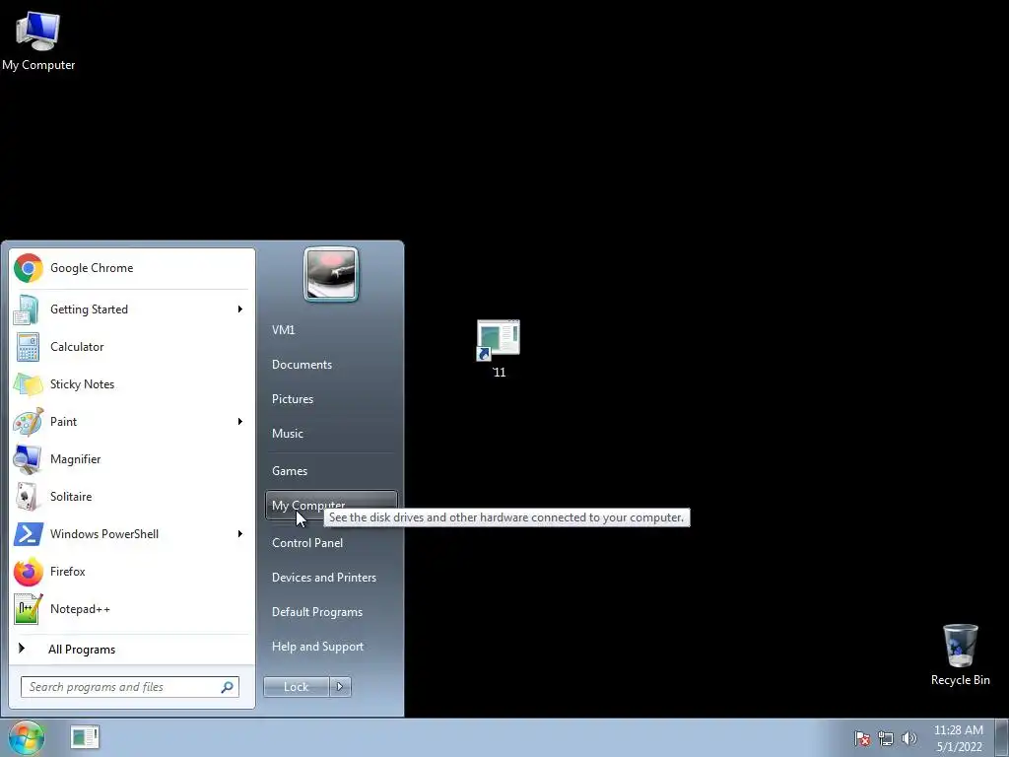Click Show desktop button at taskbar end
This screenshot has width=1009, height=757.
click(1002, 737)
